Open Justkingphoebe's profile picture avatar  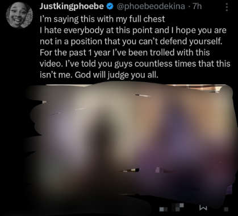19,15
